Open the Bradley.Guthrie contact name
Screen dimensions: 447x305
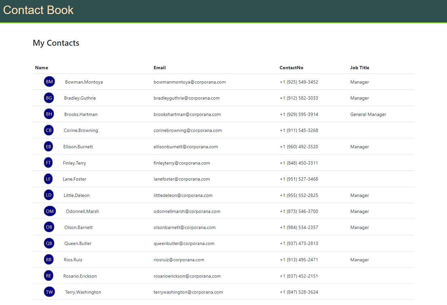point(80,98)
